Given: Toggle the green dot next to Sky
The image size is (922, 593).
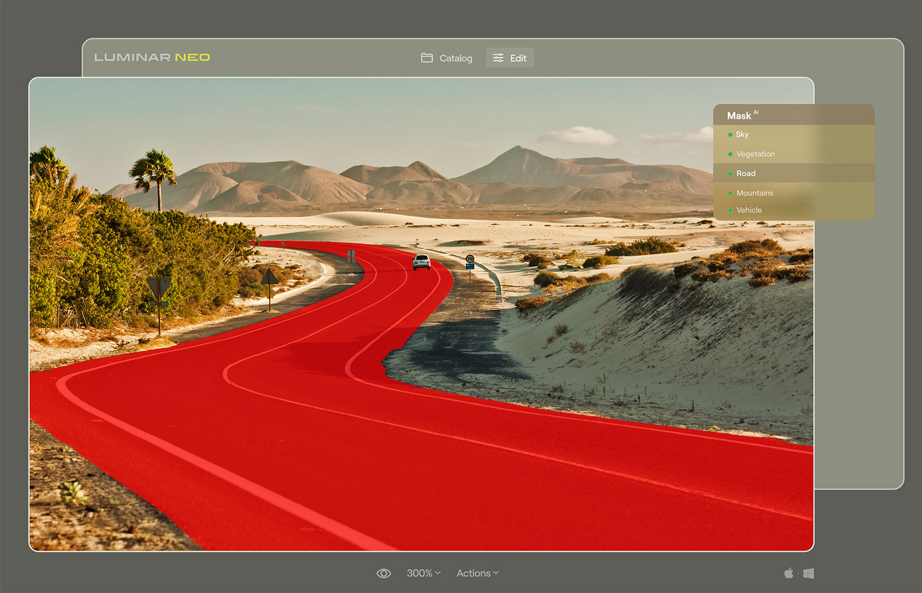Looking at the screenshot, I should pyautogui.click(x=730, y=134).
